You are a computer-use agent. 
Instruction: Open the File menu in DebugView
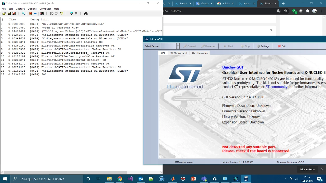pyautogui.click(x=4, y=9)
